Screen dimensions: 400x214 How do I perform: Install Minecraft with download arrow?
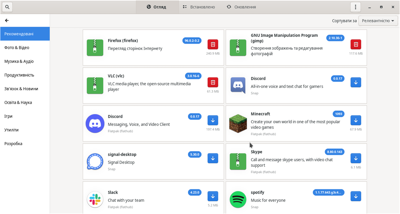tap(356, 120)
